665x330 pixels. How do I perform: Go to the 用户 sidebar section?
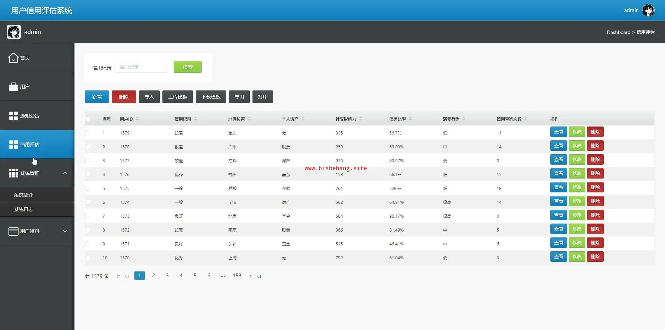coord(37,87)
